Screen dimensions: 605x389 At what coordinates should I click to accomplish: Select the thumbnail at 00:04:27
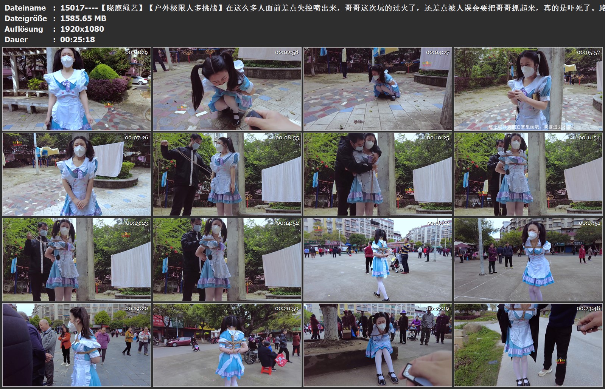pos(378,89)
